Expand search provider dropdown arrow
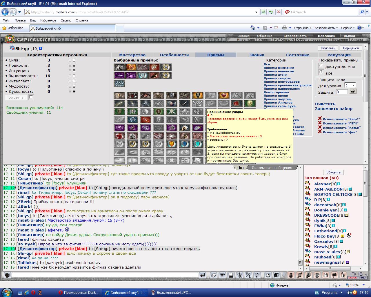Screen dimensions: 371x297 (367, 12)
